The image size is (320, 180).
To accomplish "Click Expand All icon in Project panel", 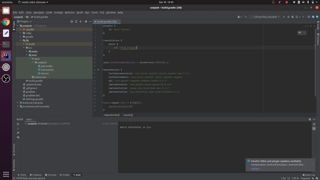I will 76,21.
